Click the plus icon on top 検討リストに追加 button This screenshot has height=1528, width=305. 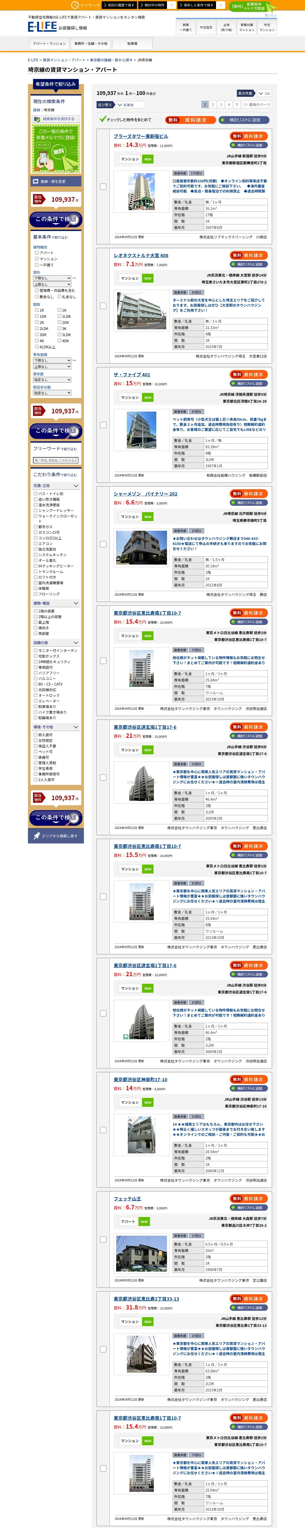click(x=223, y=120)
